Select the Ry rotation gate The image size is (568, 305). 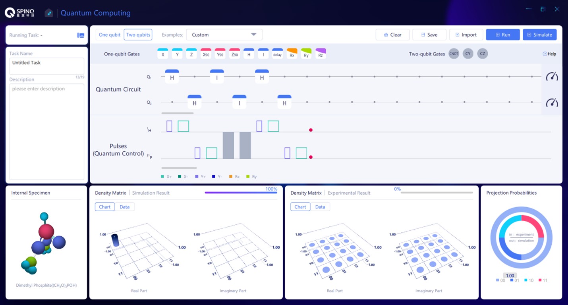pos(306,54)
